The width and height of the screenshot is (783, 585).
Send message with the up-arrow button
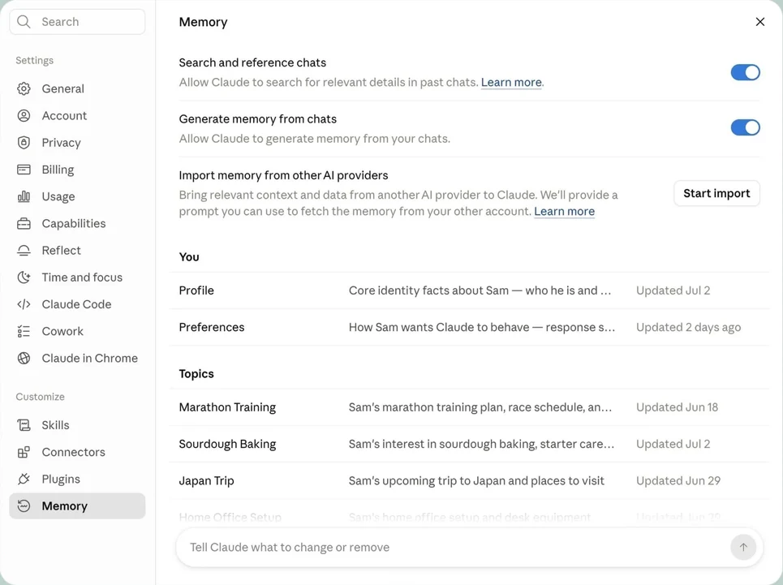[743, 547]
